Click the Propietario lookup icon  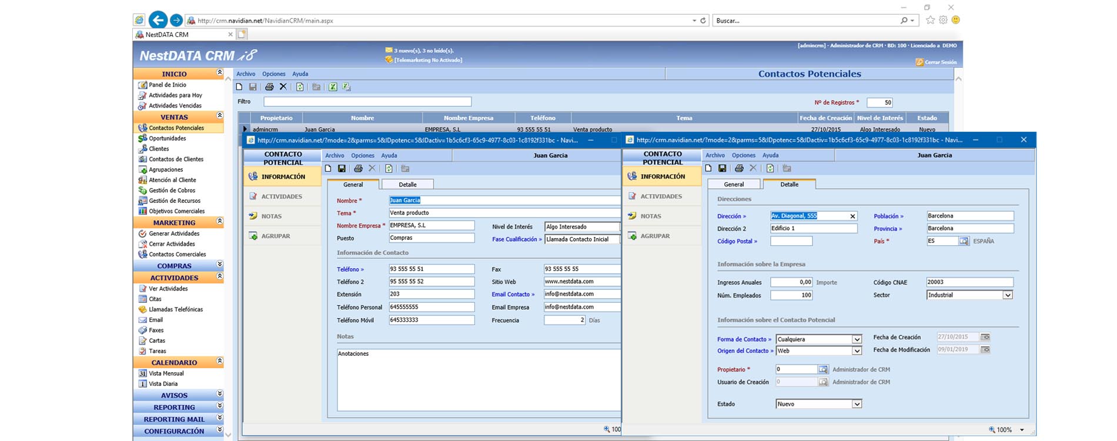[x=823, y=369]
